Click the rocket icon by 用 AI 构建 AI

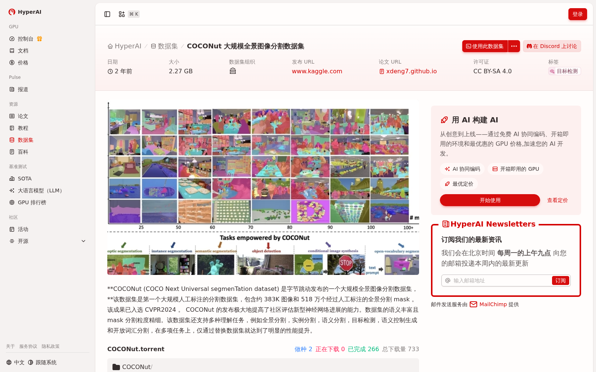click(444, 120)
